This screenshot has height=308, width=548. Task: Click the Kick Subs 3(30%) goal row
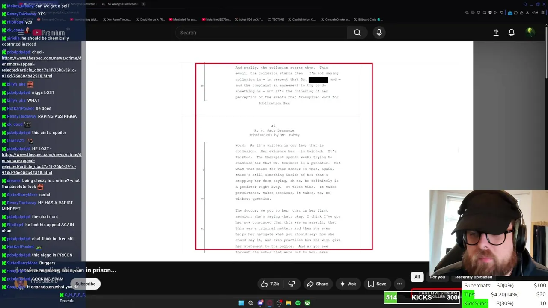pyautogui.click(x=505, y=303)
